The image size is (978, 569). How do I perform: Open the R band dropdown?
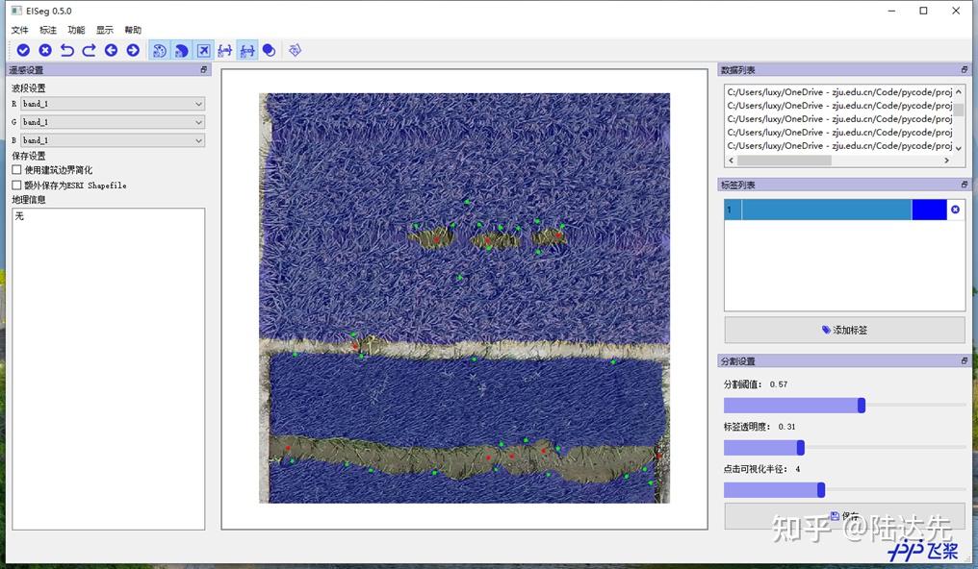(x=113, y=104)
